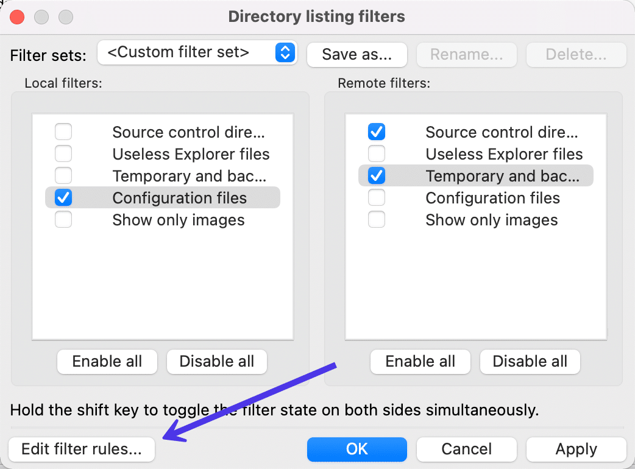Image resolution: width=635 pixels, height=469 pixels.
Task: Toggle Useless Explorer files under Local filters
Action: click(x=63, y=153)
